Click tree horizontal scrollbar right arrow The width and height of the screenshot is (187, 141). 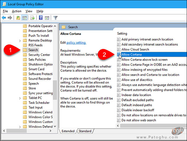[x=50, y=131]
